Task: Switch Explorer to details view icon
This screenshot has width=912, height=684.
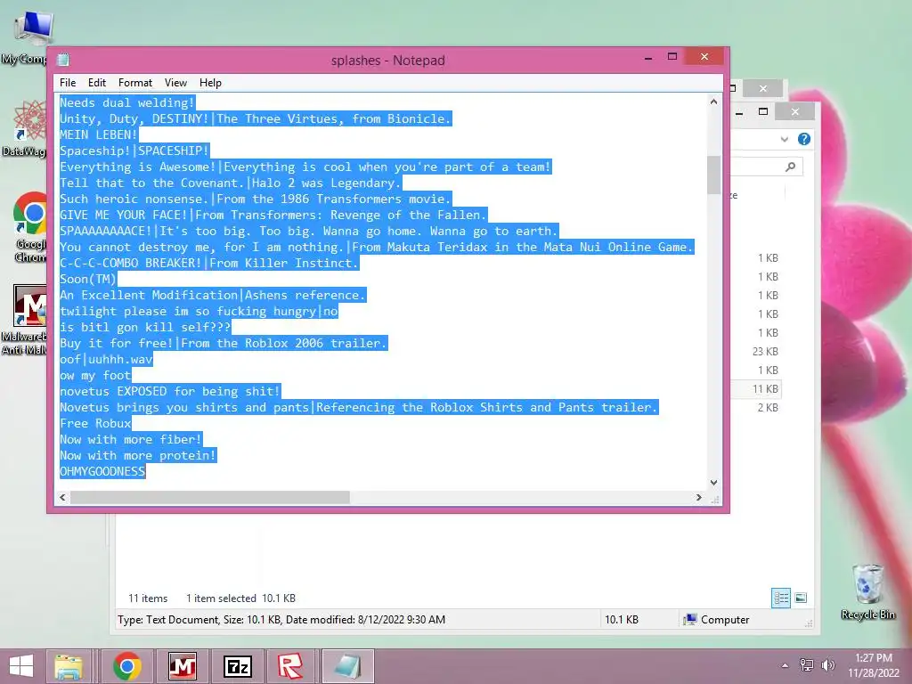Action: (x=781, y=598)
